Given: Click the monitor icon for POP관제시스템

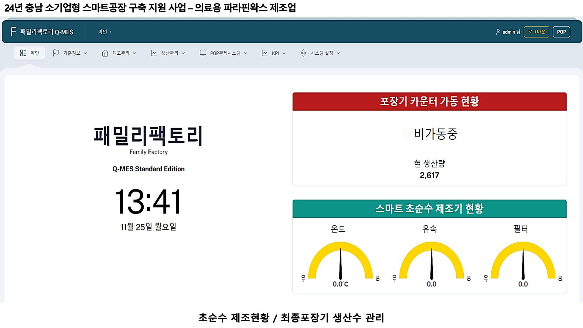Looking at the screenshot, I should coord(203,53).
